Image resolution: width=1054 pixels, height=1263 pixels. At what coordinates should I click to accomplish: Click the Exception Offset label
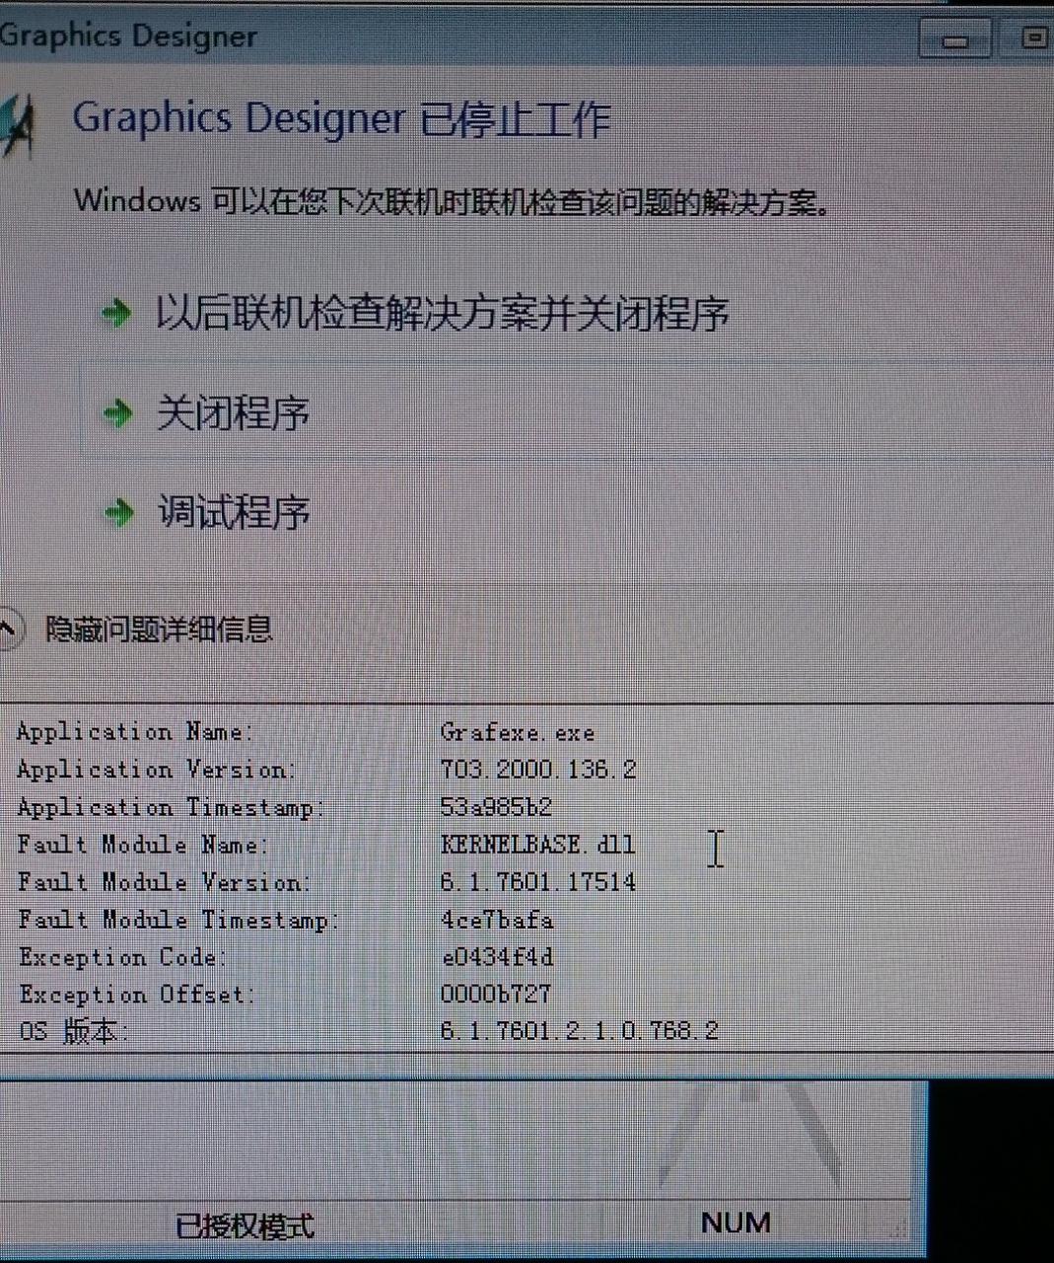coord(137,995)
